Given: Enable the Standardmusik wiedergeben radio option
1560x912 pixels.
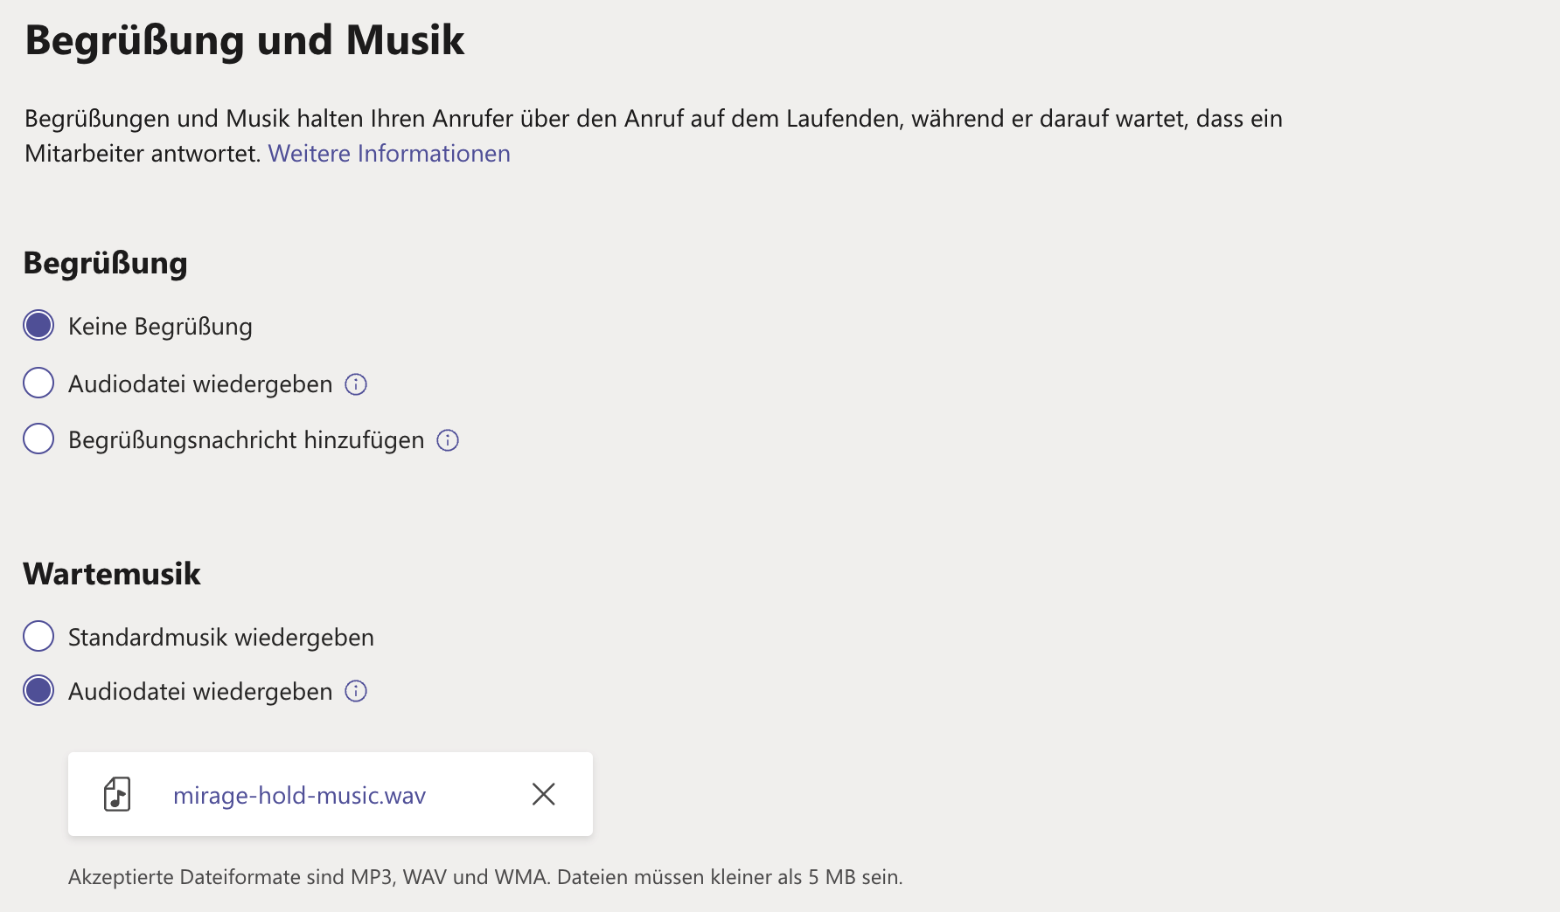Looking at the screenshot, I should coord(38,636).
